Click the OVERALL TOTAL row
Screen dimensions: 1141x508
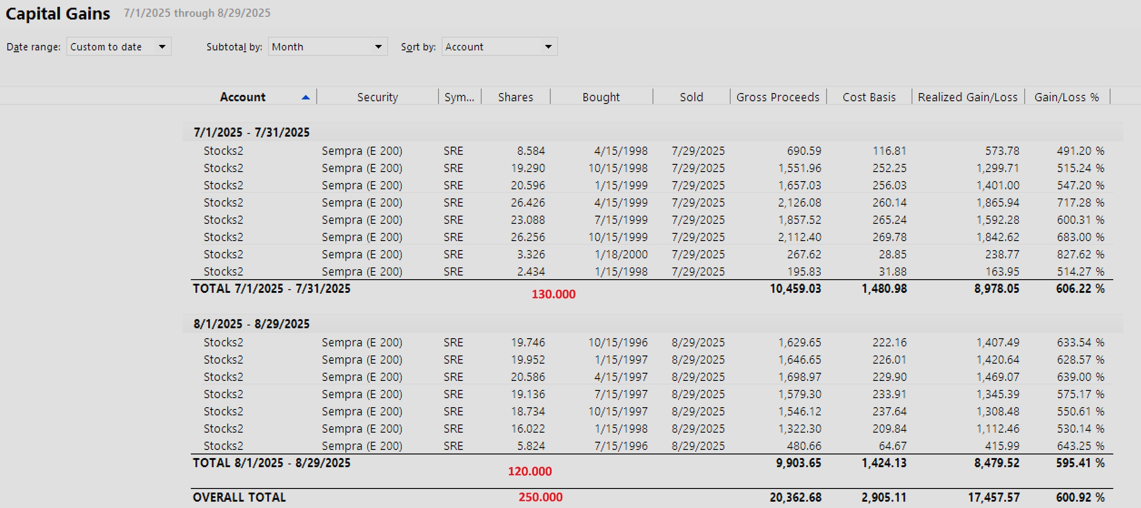click(239, 497)
